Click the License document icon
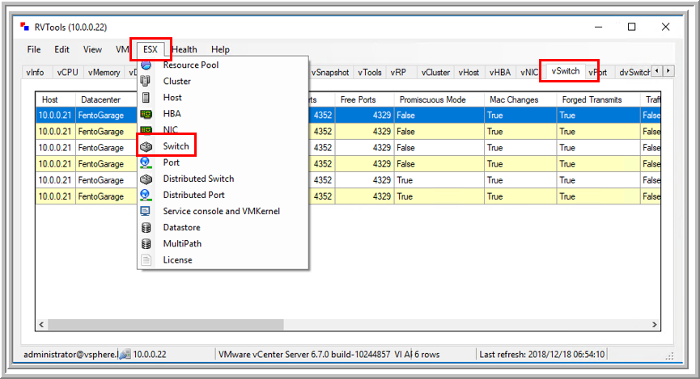 [146, 259]
